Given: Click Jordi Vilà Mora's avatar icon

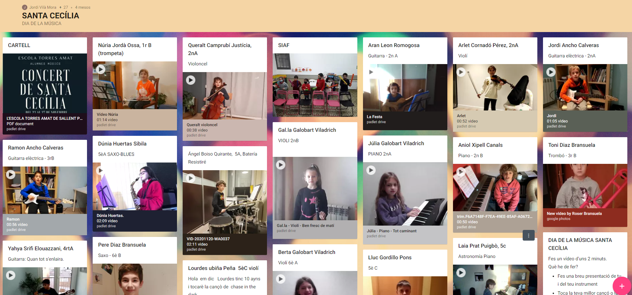Looking at the screenshot, I should coord(25,7).
